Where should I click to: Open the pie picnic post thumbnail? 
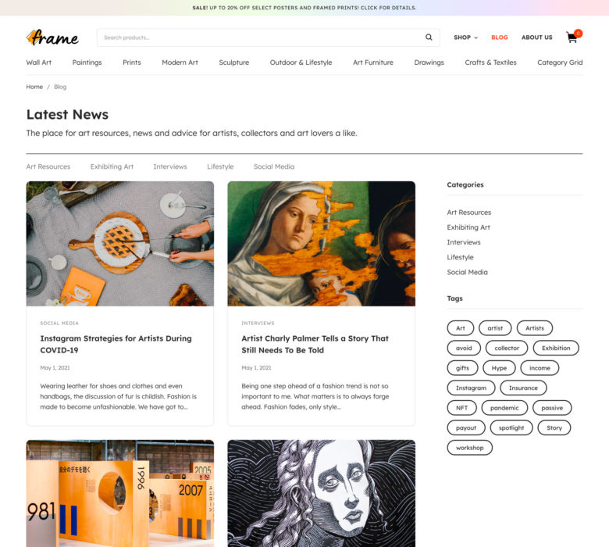click(120, 244)
